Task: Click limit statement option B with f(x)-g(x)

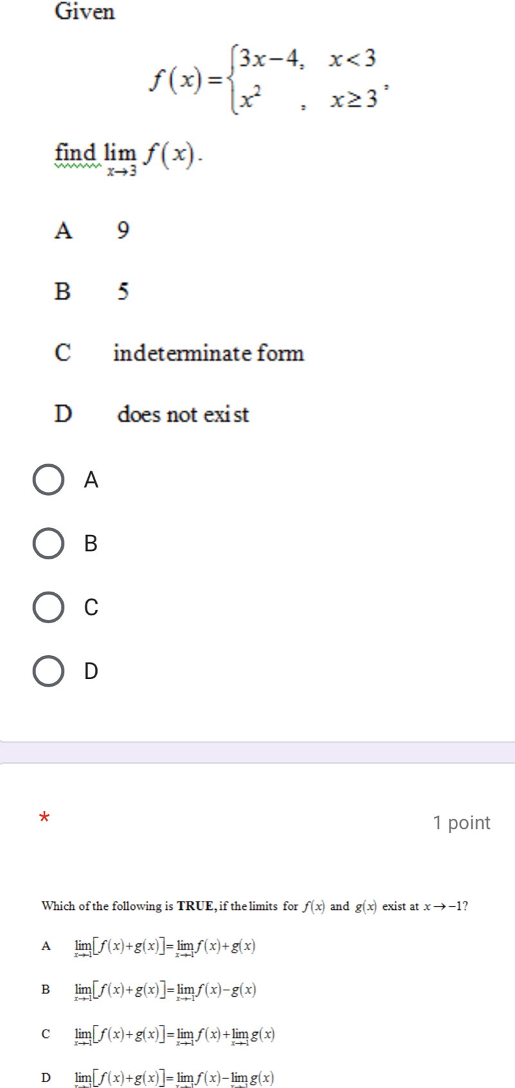Action: tap(149, 990)
